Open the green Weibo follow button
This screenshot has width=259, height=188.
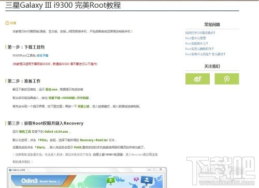[197, 79]
